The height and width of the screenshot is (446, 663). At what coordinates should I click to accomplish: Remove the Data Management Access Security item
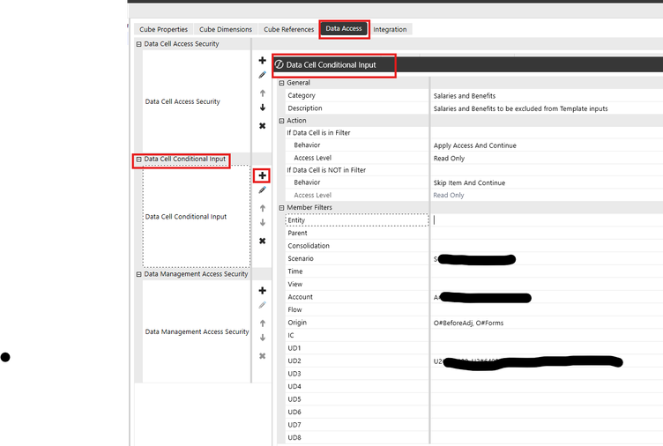[262, 356]
